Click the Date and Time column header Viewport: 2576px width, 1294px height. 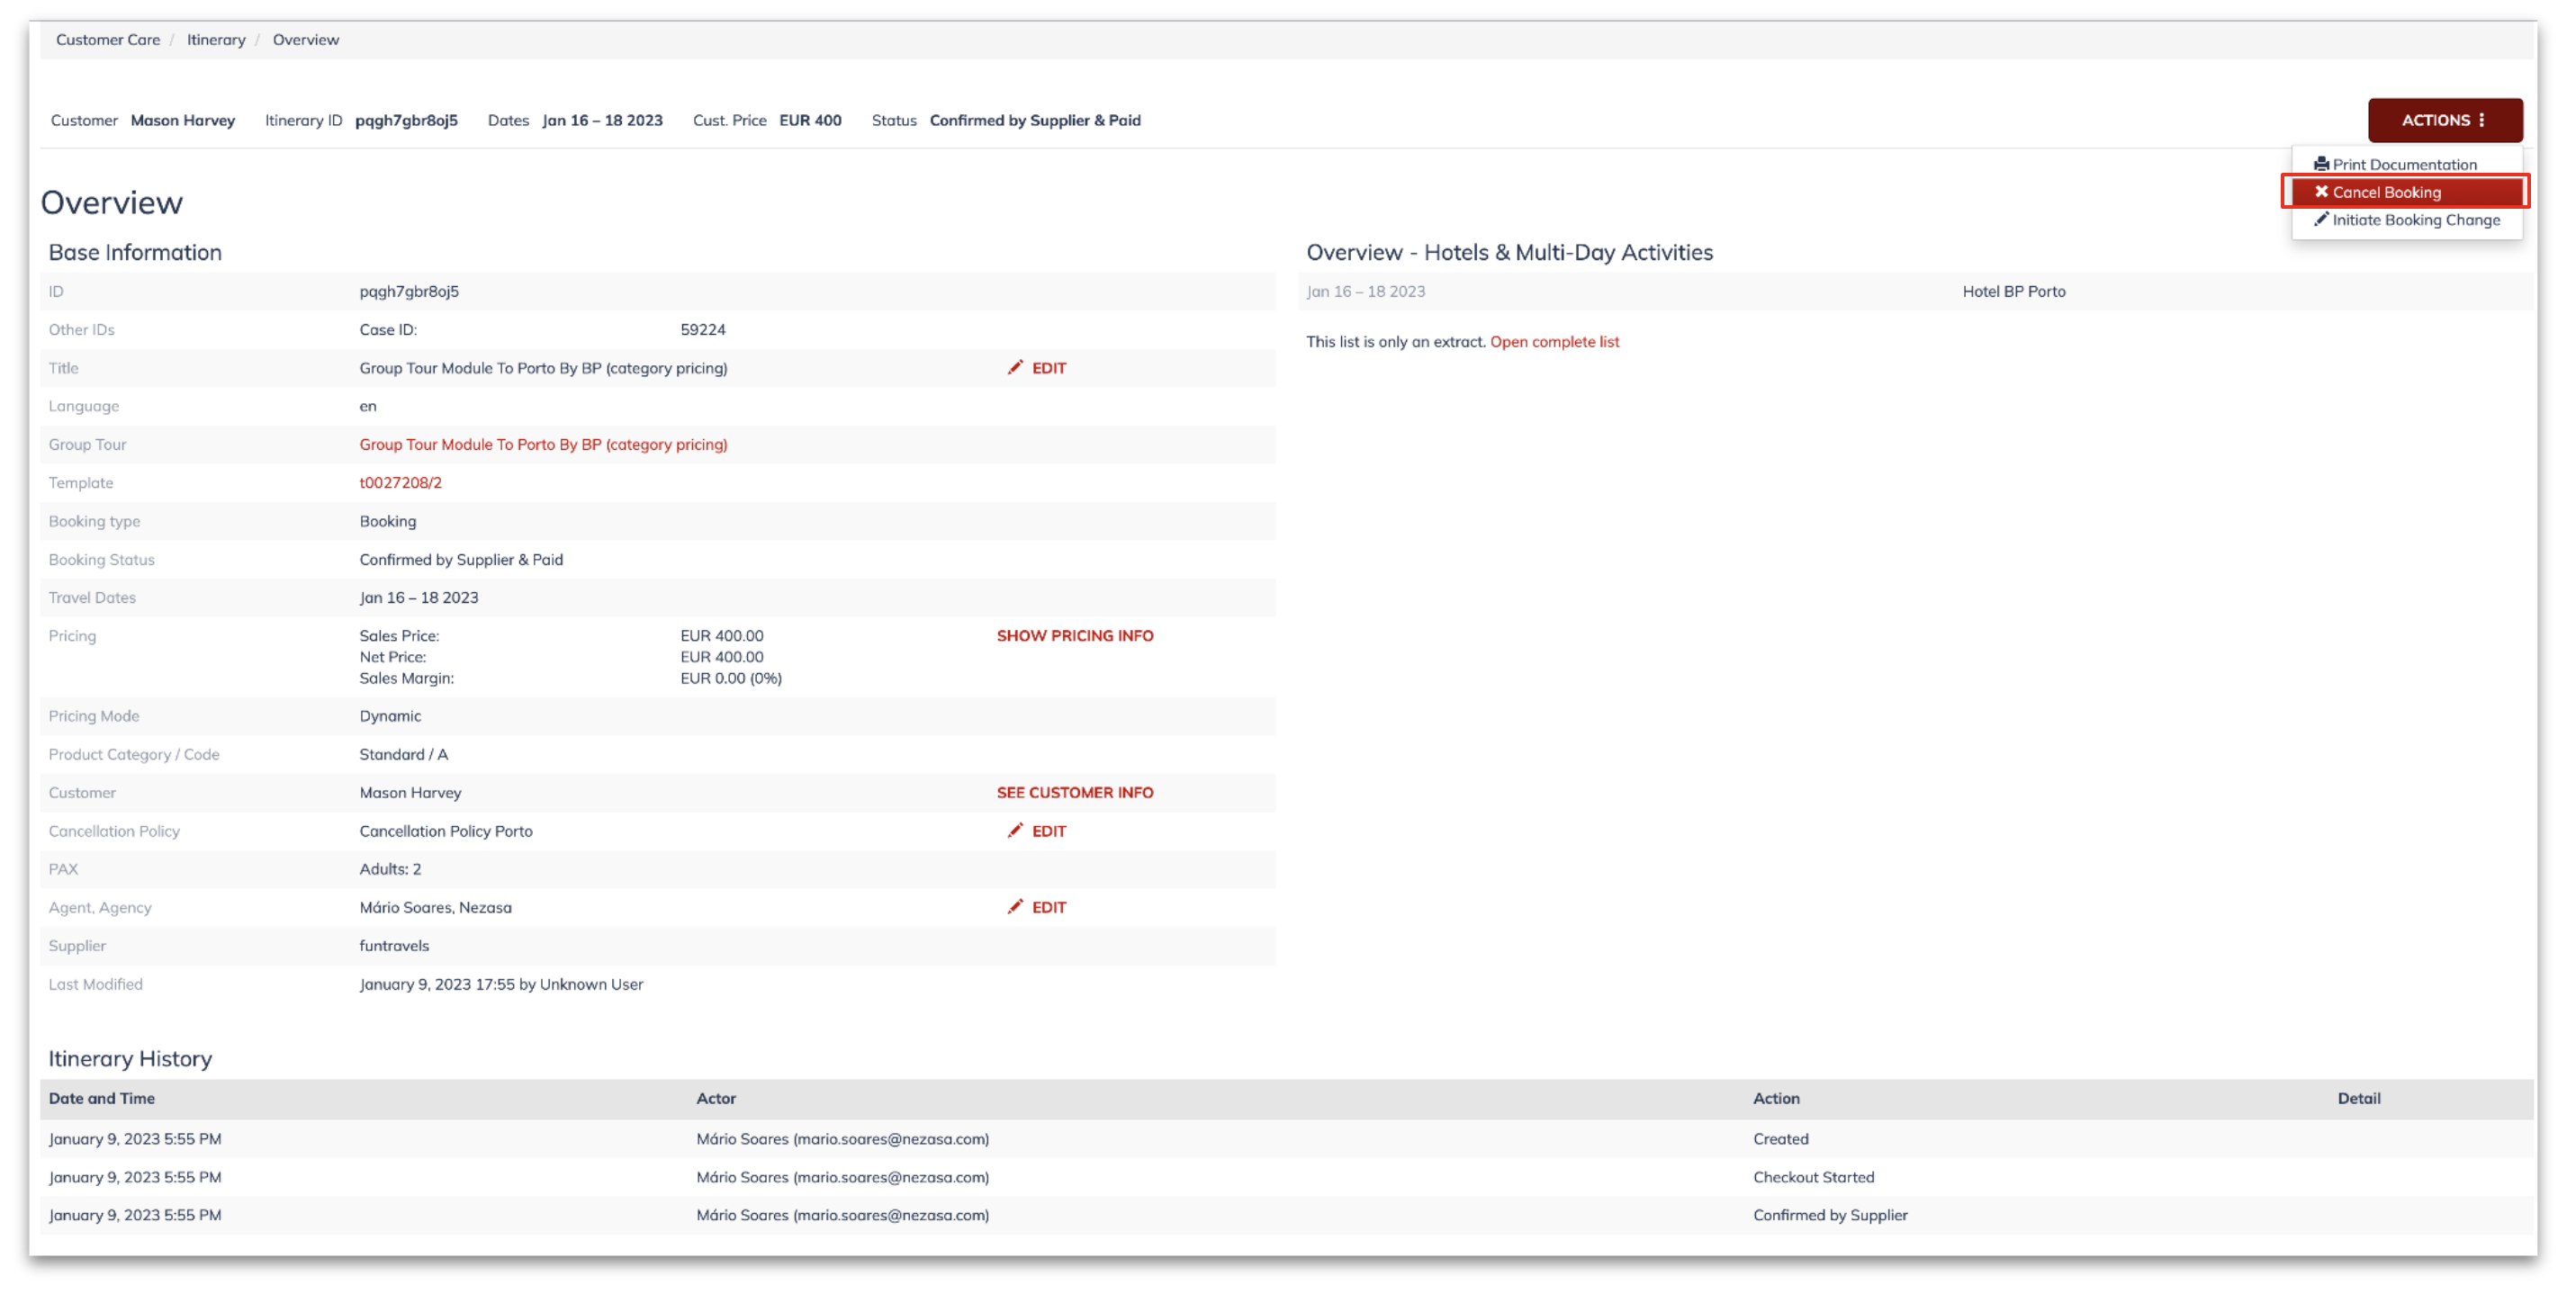pos(102,1098)
